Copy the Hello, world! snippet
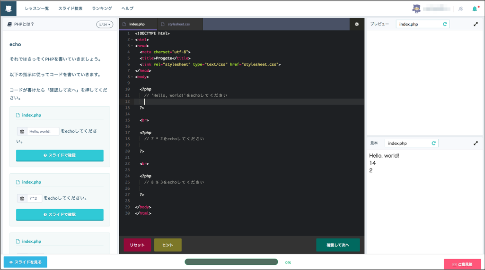 pos(22,131)
